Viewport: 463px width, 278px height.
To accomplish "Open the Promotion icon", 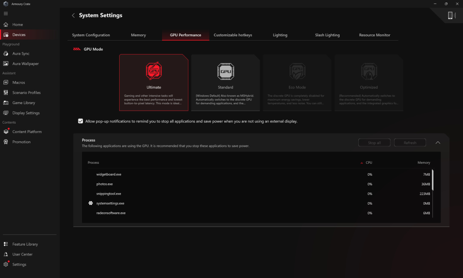I will 6,142.
